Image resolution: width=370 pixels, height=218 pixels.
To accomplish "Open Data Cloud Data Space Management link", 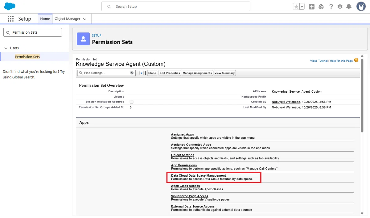I will click(199, 176).
